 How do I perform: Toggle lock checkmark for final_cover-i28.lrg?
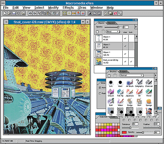tap(131, 61)
